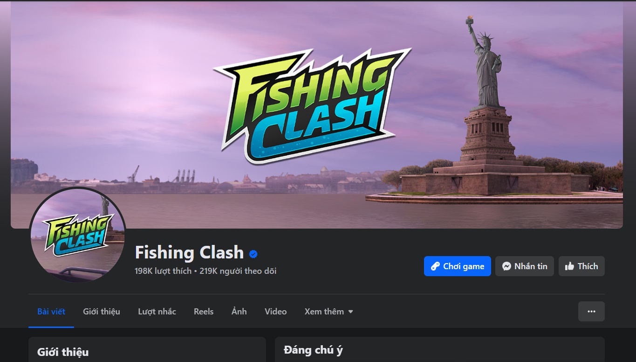Click the link icon in Chơi game button
Image resolution: width=636 pixels, height=362 pixels.
(x=435, y=266)
